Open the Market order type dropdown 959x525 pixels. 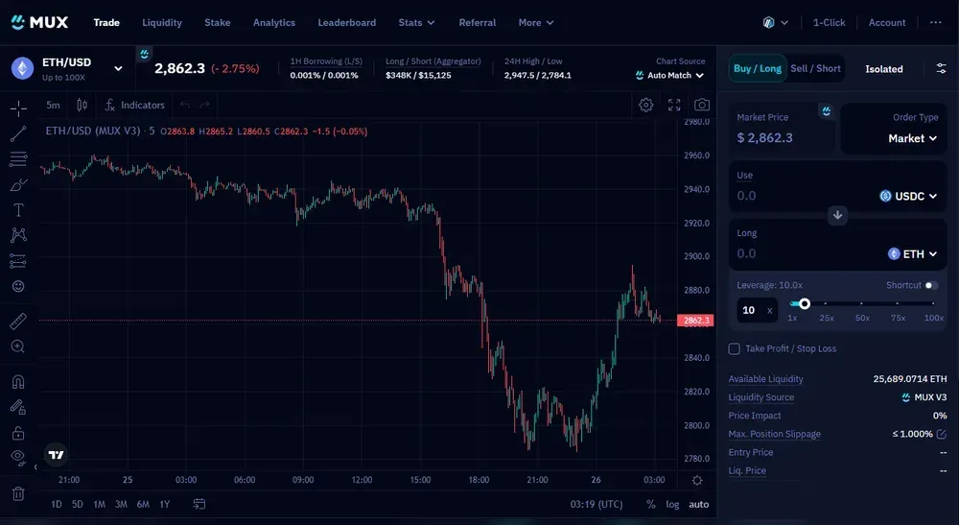913,138
